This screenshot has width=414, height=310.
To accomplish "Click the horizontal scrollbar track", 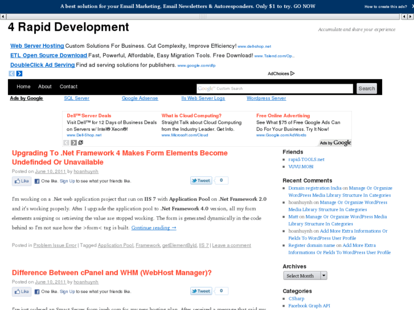I will [x=203, y=16].
